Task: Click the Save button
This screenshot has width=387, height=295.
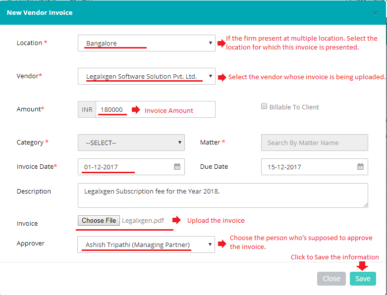Action: tap(363, 279)
